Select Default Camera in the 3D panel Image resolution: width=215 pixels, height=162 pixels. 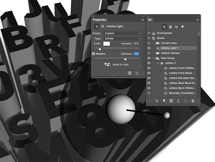[x=170, y=53]
